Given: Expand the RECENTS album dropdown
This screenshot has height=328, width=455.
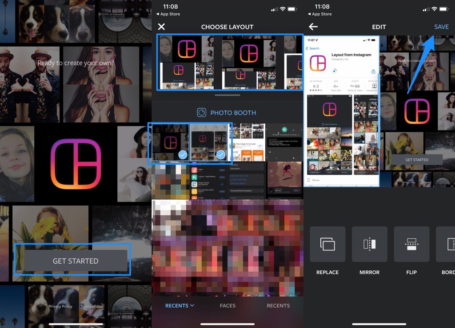Looking at the screenshot, I should pyautogui.click(x=180, y=306).
